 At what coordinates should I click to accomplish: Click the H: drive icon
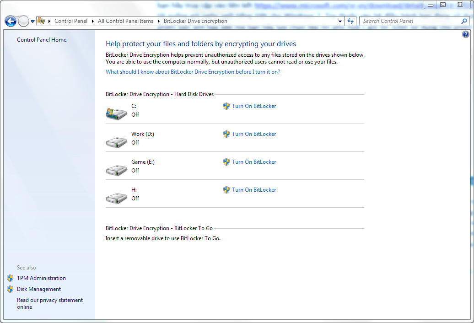pos(116,198)
